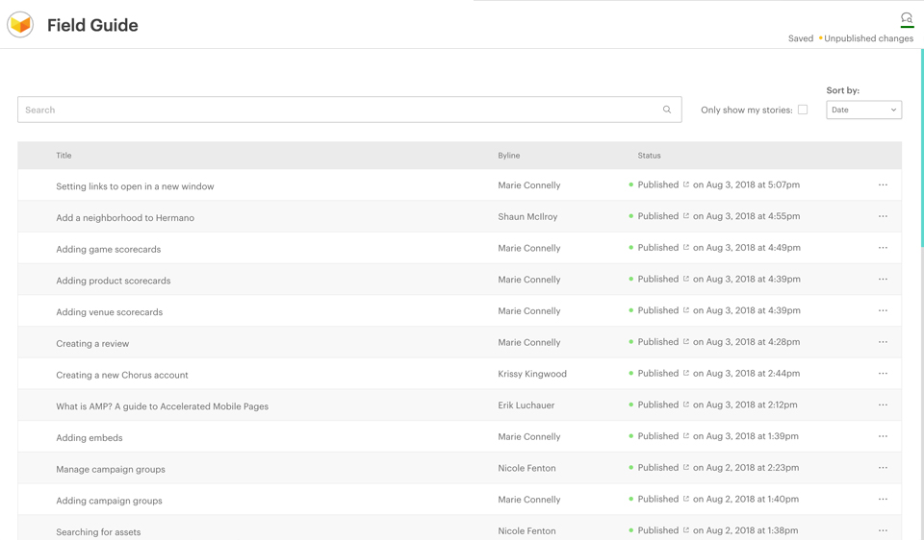Screen dimensions: 924x540
Task: Open published link icon for Manage campaign groups
Action: (686, 468)
